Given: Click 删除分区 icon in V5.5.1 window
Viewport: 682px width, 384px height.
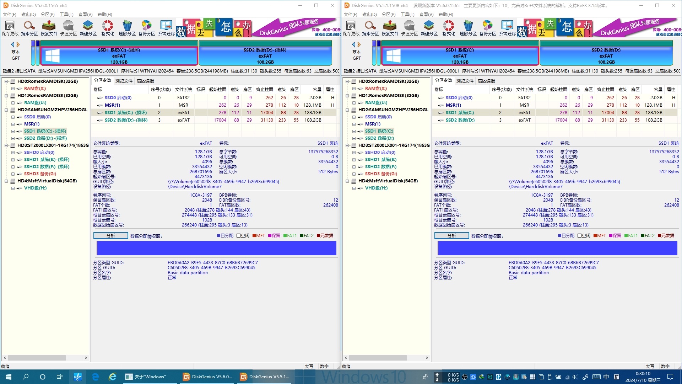Looking at the screenshot, I should (468, 28).
